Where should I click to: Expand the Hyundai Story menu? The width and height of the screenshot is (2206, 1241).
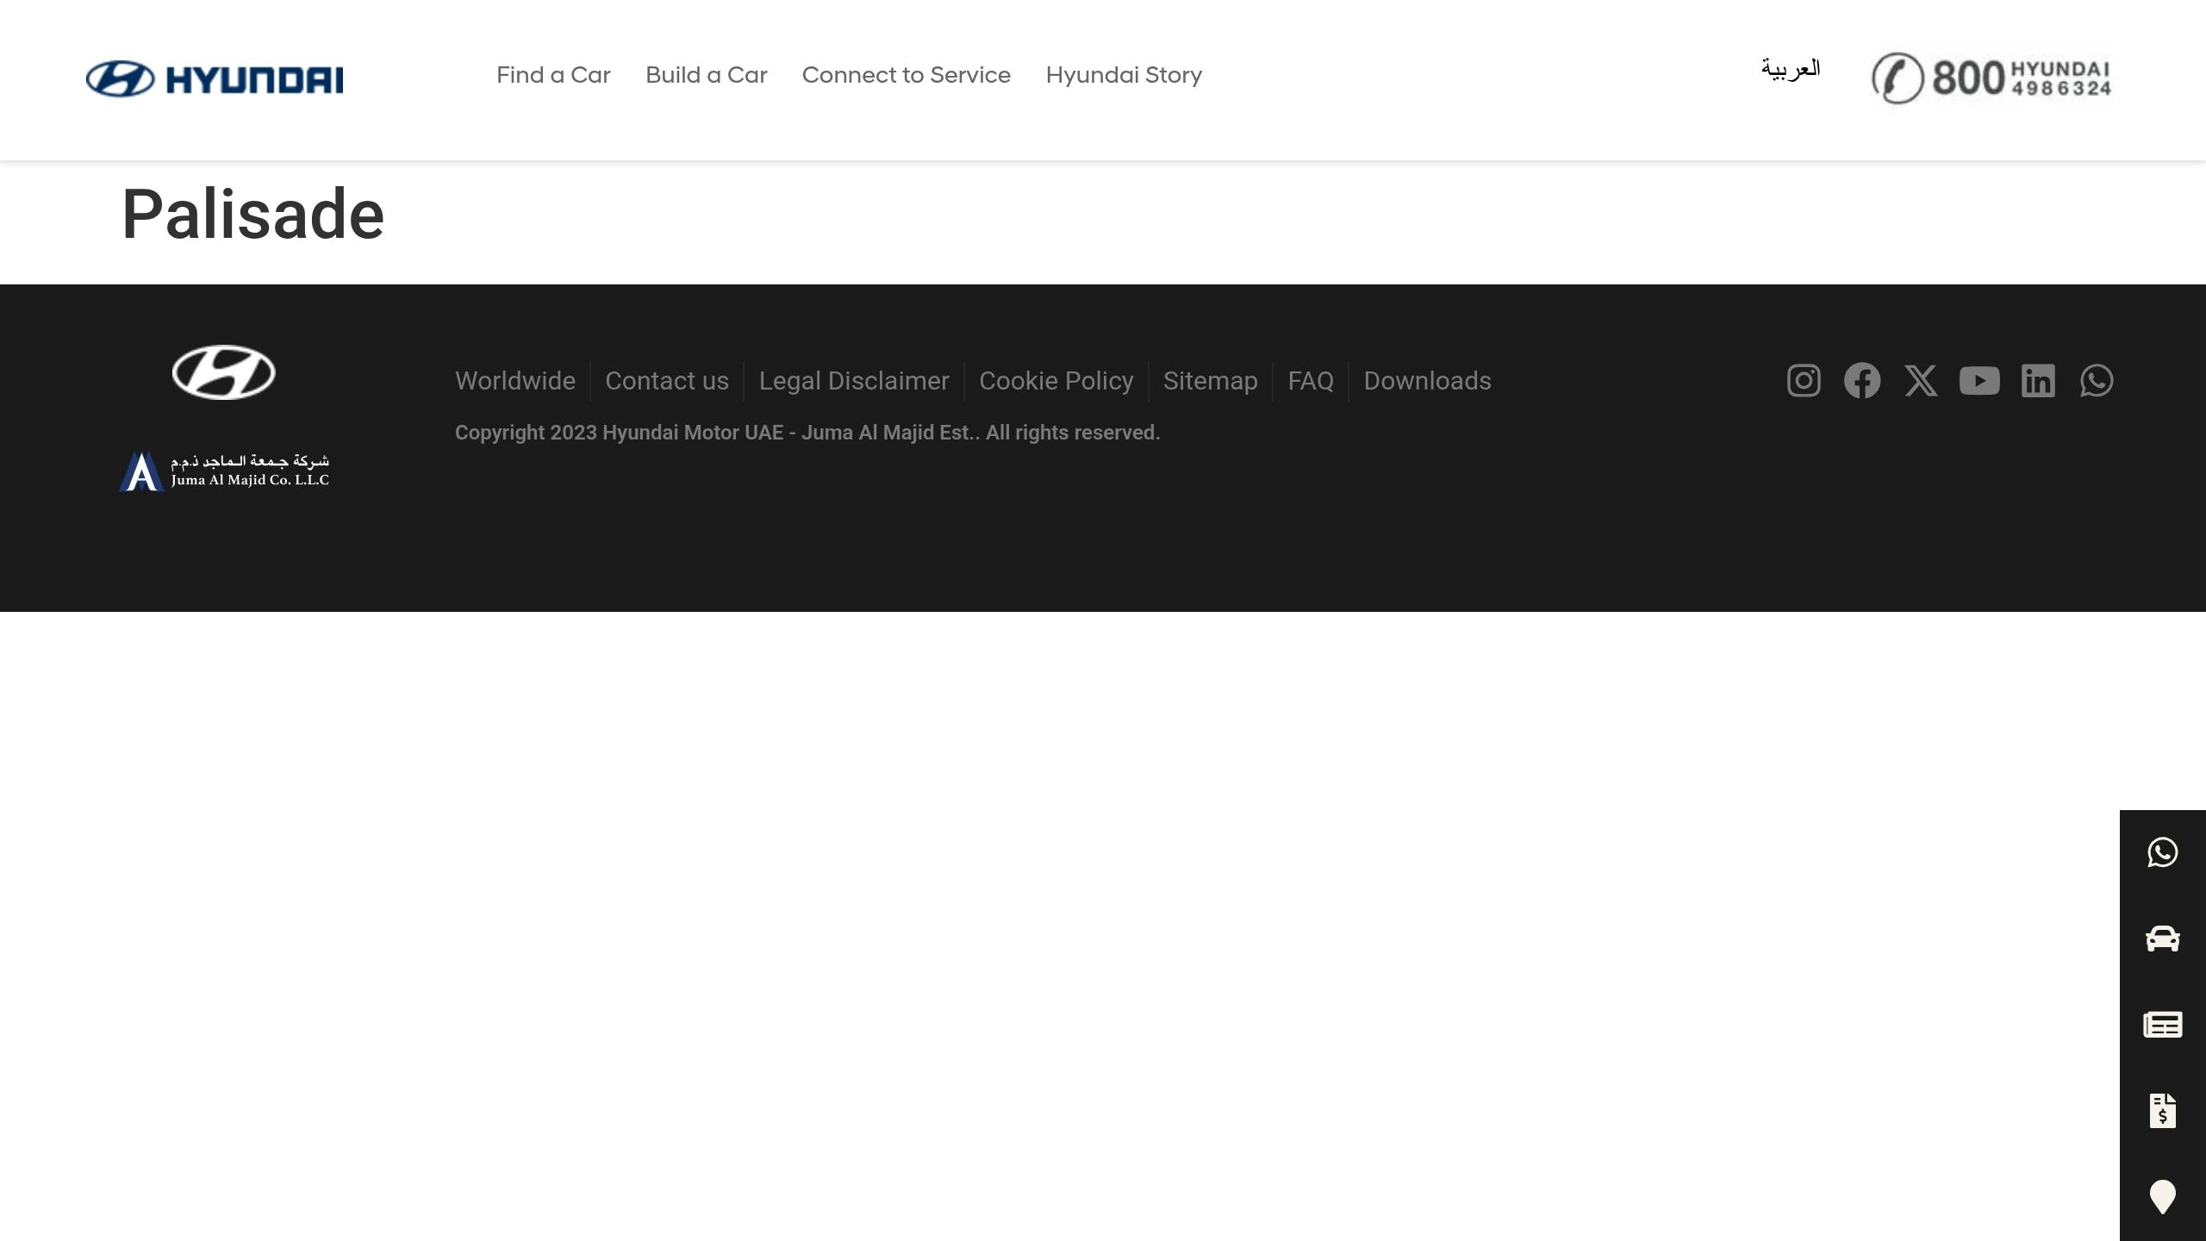pyautogui.click(x=1124, y=76)
